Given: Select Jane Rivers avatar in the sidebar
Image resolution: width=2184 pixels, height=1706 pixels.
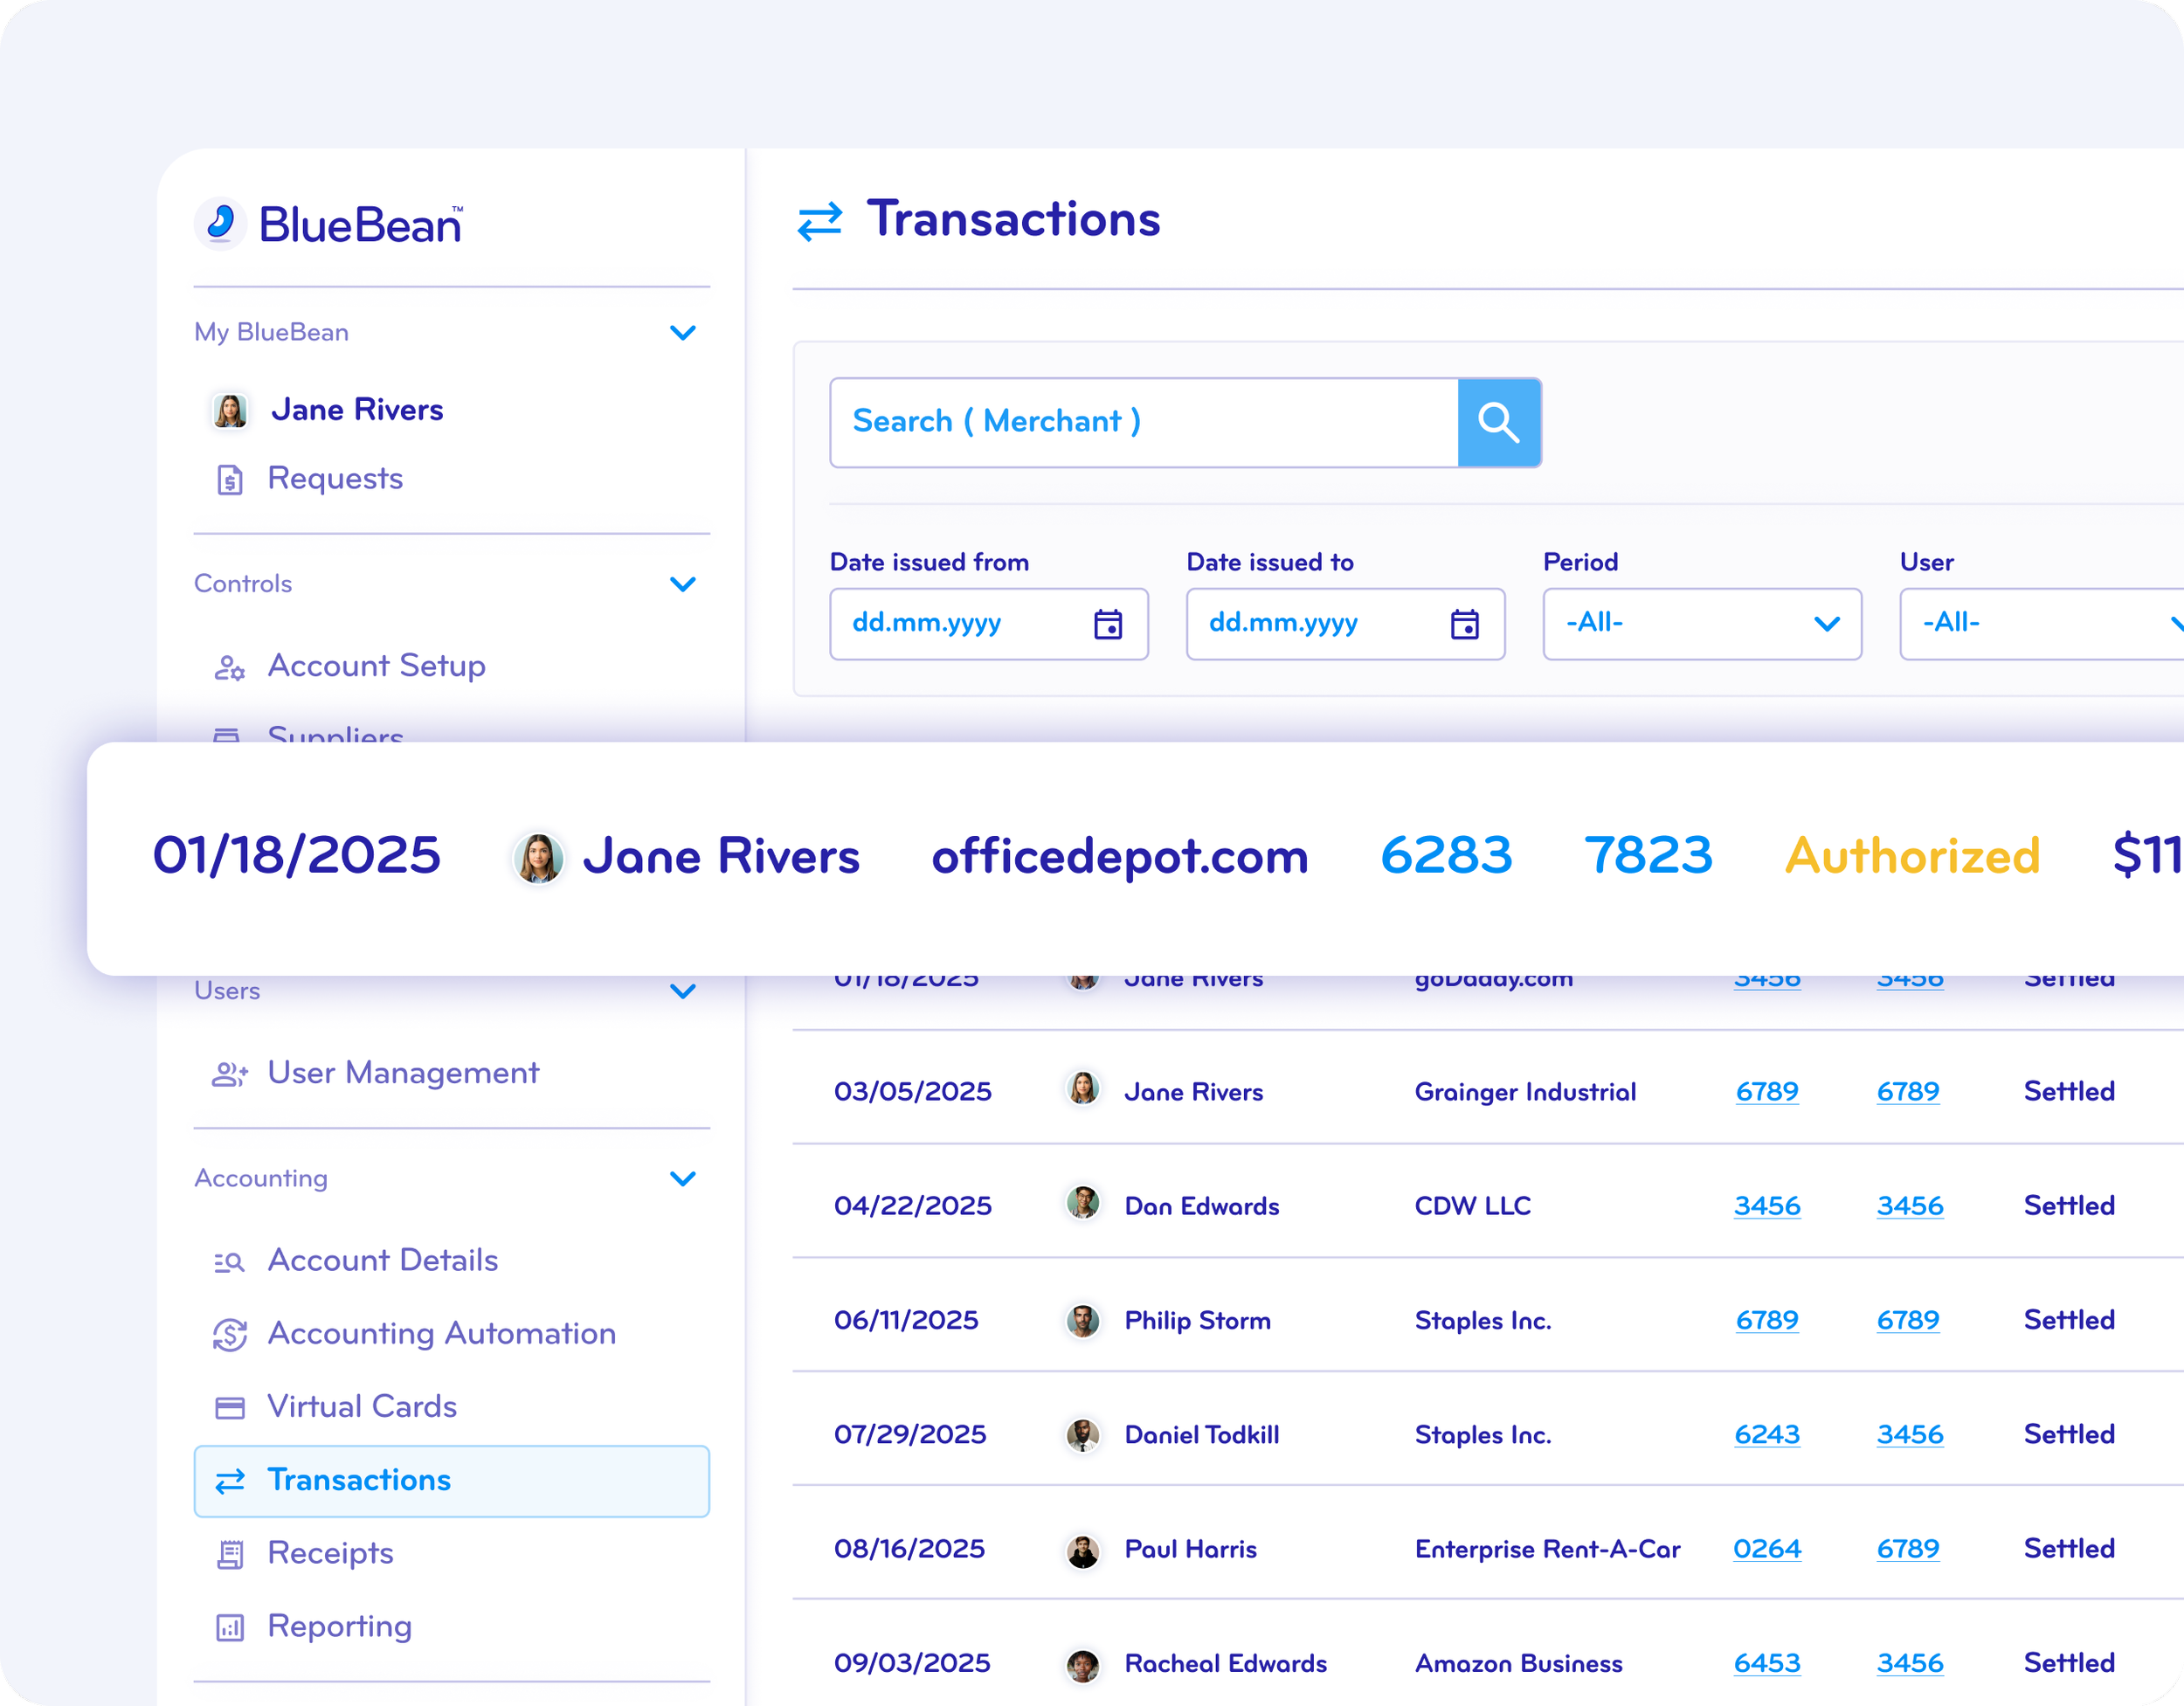Looking at the screenshot, I should coord(230,409).
